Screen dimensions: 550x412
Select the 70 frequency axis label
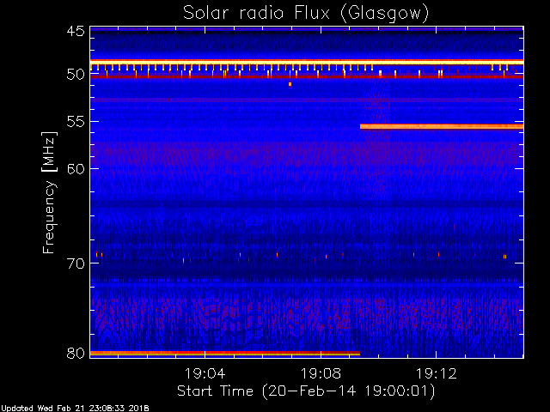click(x=76, y=264)
